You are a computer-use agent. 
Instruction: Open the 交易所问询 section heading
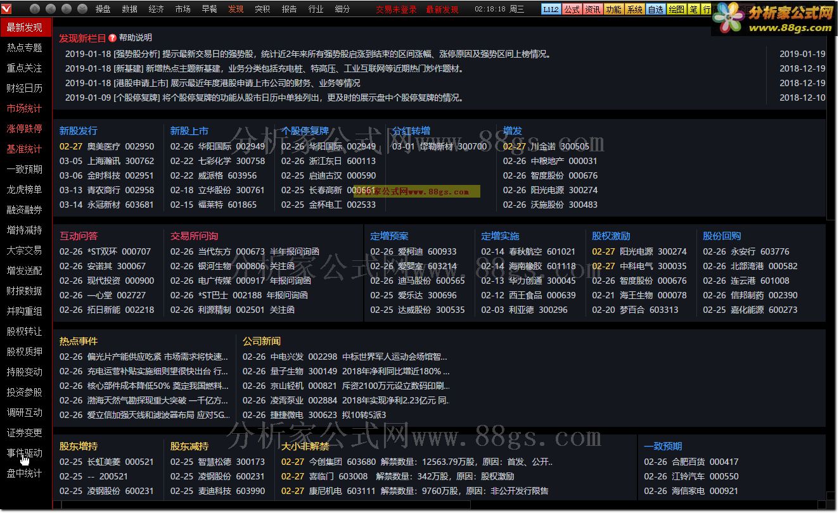tap(194, 236)
